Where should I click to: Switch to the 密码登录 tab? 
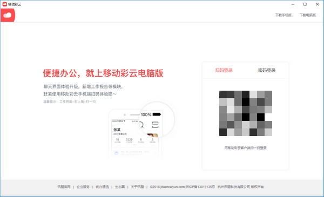(267, 70)
